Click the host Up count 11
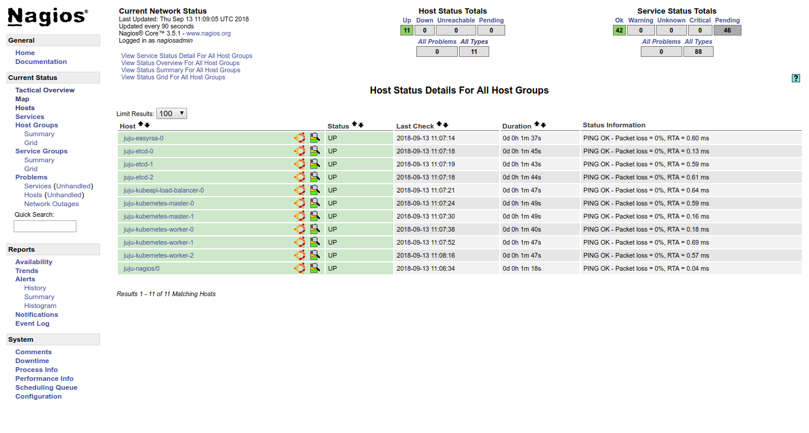Screen dimensions: 809x433 click(407, 30)
